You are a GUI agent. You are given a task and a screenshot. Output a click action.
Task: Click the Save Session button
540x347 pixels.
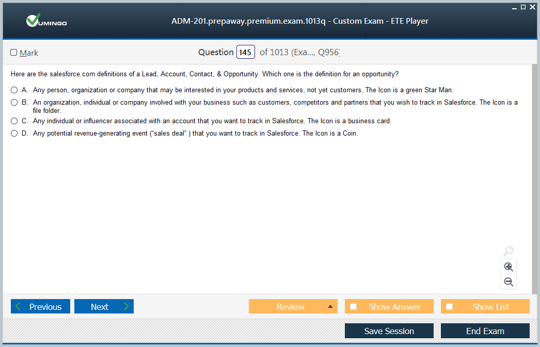(x=389, y=331)
